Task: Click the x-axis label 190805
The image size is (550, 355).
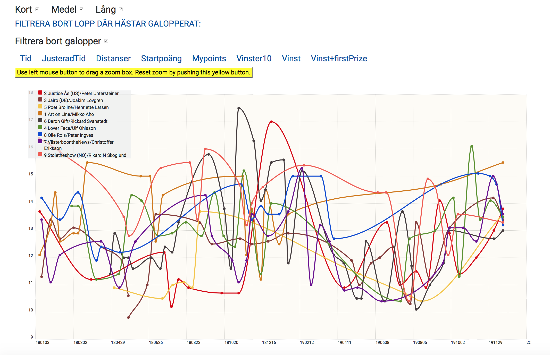Action: (x=420, y=342)
